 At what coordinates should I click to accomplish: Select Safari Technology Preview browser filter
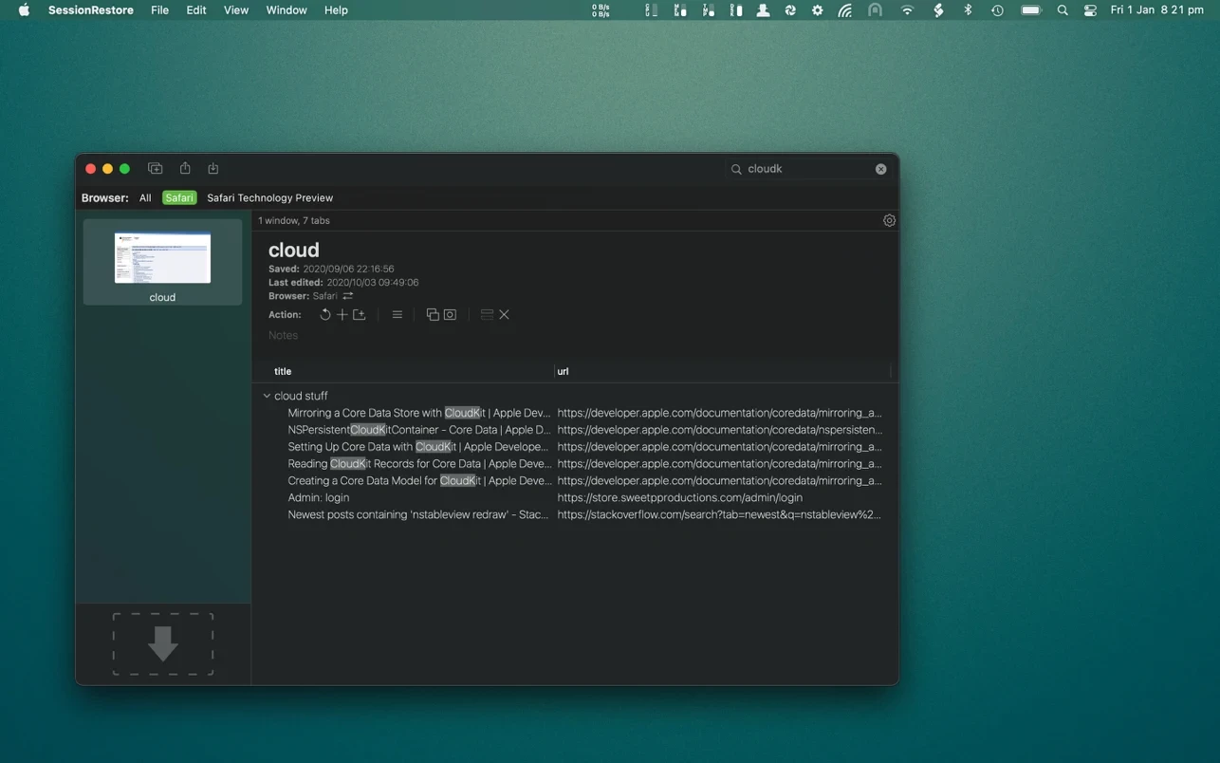269,198
